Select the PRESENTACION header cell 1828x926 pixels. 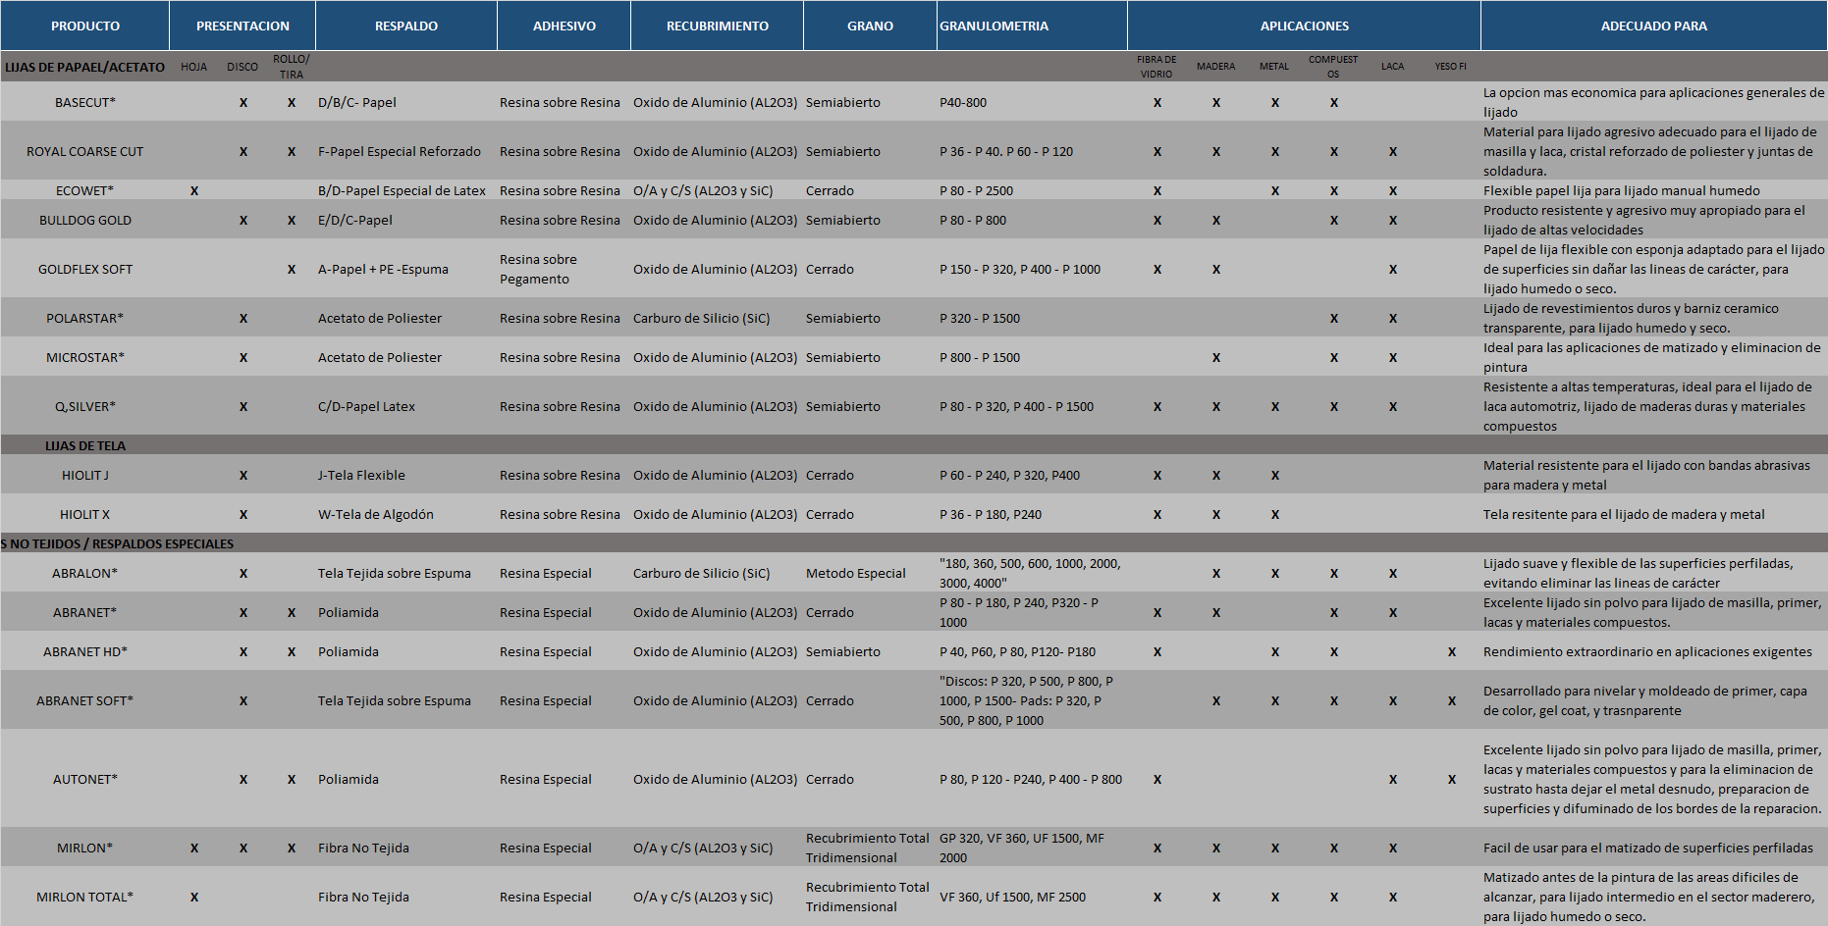242,26
